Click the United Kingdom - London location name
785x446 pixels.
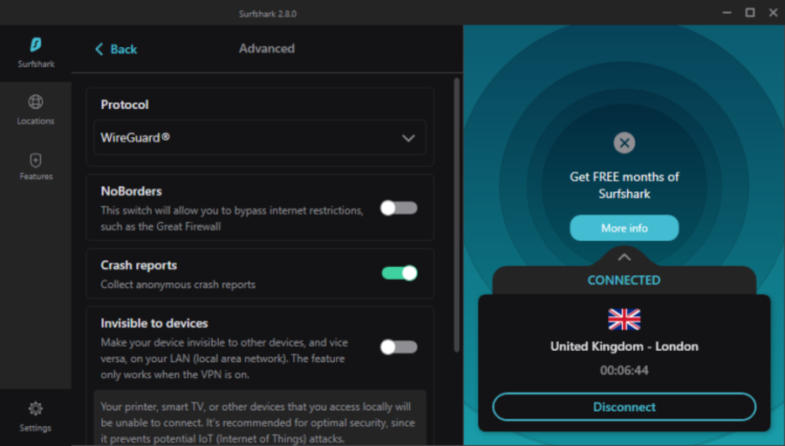(624, 347)
